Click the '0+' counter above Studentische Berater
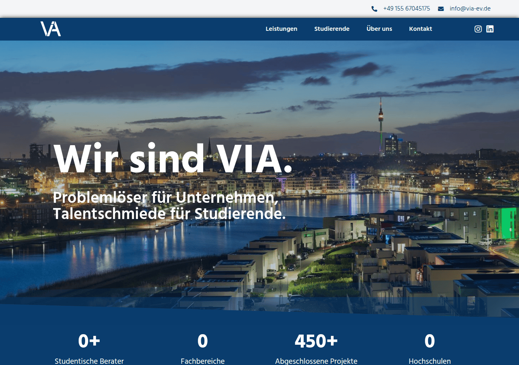This screenshot has width=519, height=365. coord(89,341)
